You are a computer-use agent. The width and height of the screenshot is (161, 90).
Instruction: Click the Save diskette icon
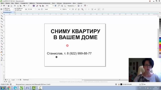[9, 6]
